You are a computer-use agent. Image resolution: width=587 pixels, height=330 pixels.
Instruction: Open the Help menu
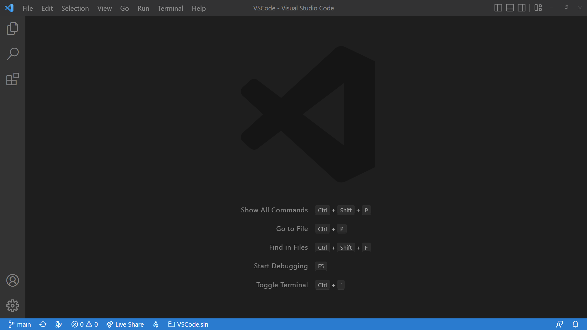199,8
